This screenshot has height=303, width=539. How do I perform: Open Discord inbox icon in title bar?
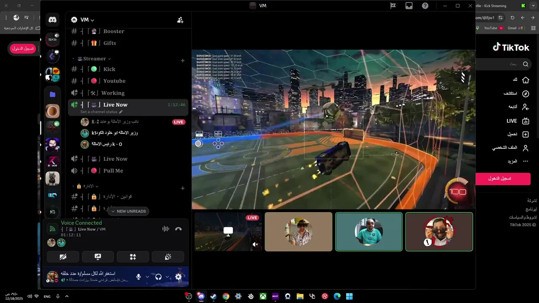click(x=409, y=6)
